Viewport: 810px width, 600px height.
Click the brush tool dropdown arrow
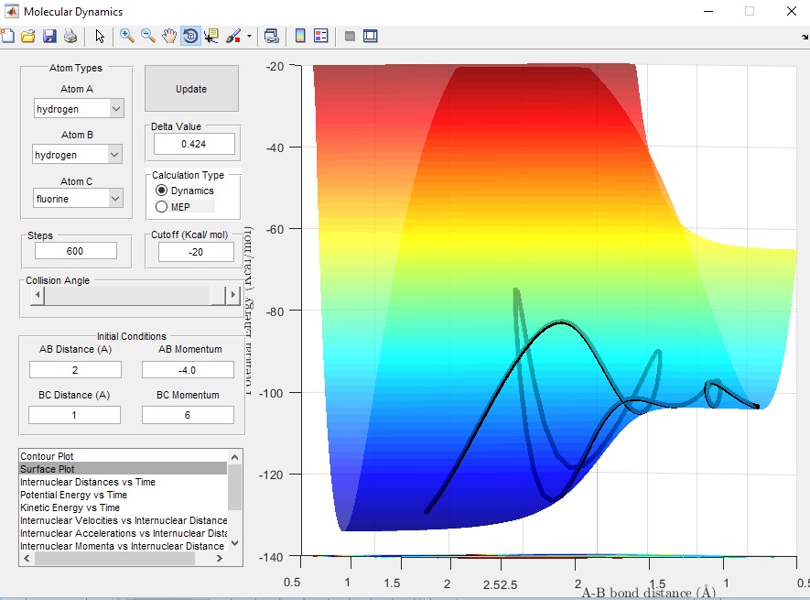249,37
